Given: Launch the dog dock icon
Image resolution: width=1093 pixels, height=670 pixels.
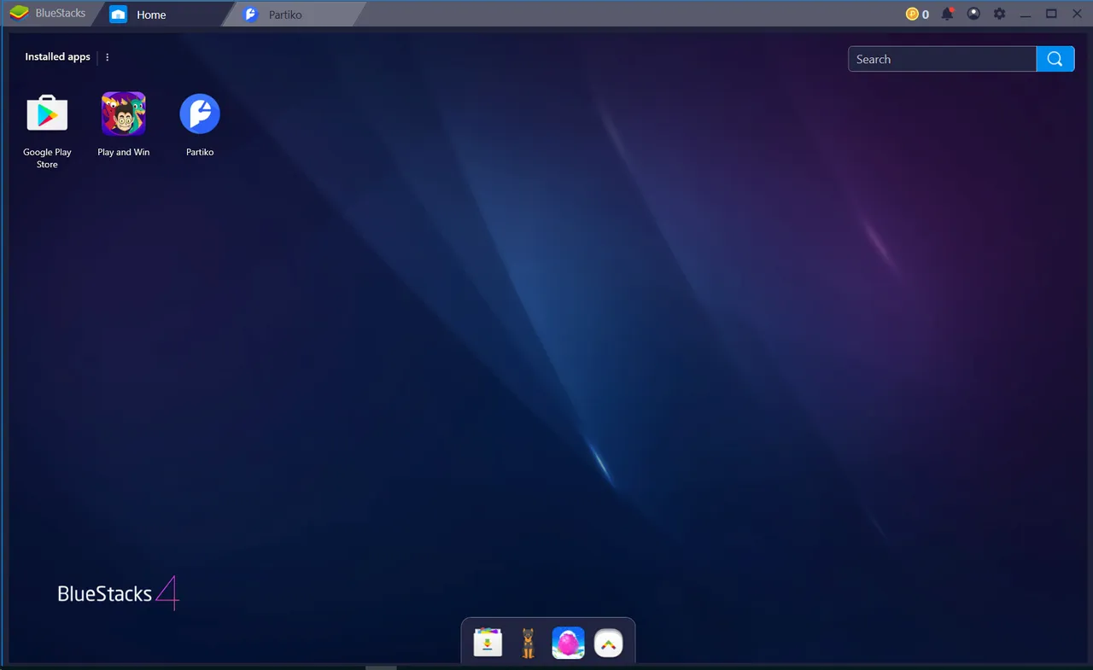Looking at the screenshot, I should [x=528, y=643].
